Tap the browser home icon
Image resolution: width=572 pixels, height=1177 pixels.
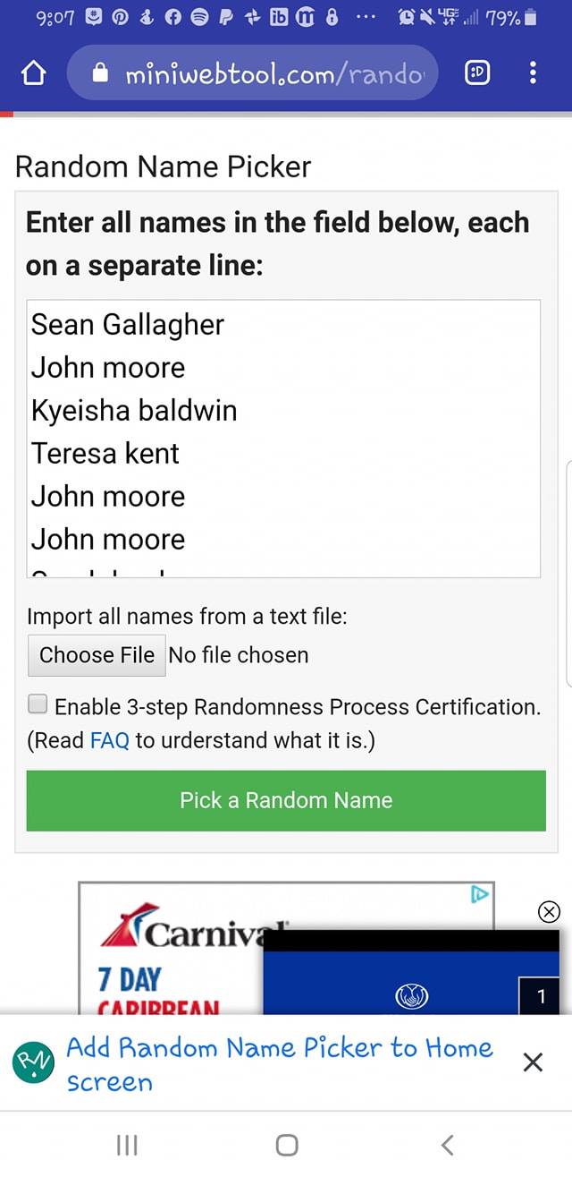pyautogui.click(x=33, y=74)
